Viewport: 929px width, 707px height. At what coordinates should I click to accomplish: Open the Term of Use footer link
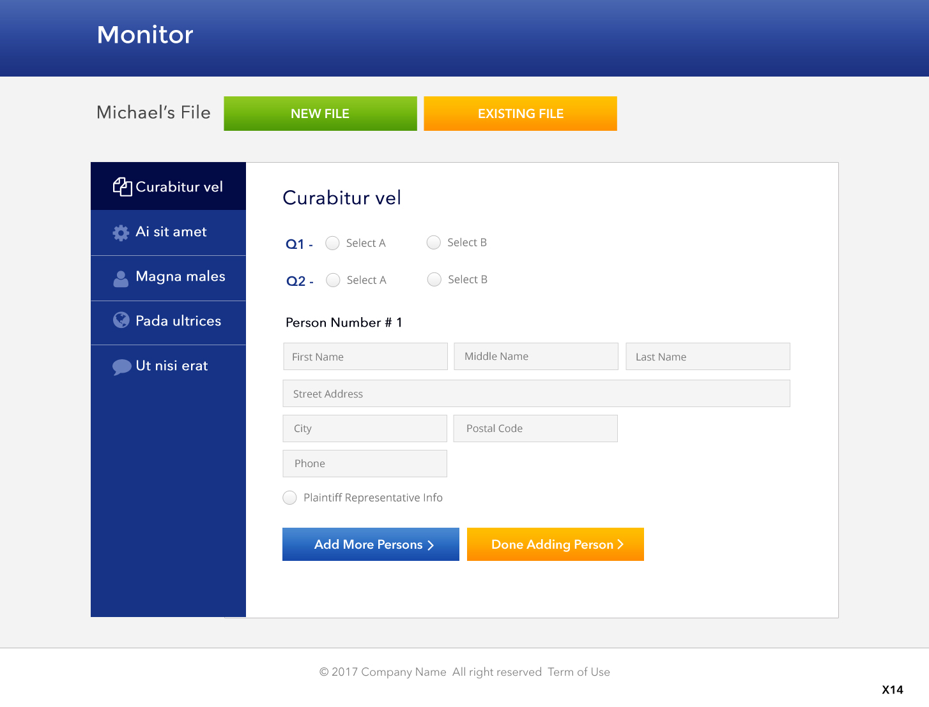pyautogui.click(x=579, y=672)
